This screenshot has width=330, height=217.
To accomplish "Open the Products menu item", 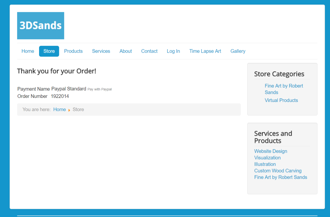I will coord(73,51).
